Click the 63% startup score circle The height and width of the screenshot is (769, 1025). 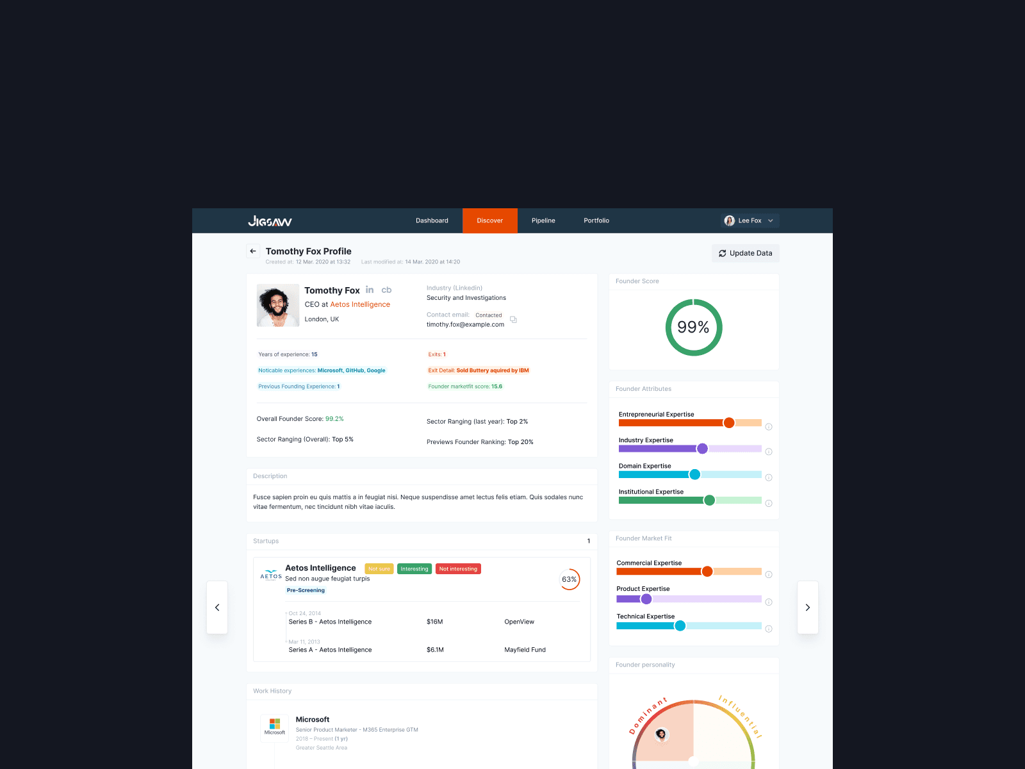coord(570,579)
